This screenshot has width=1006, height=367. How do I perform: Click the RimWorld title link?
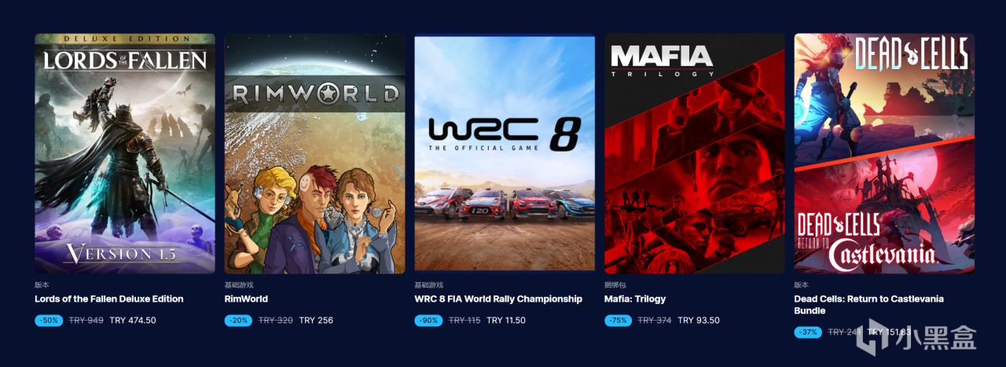click(246, 299)
